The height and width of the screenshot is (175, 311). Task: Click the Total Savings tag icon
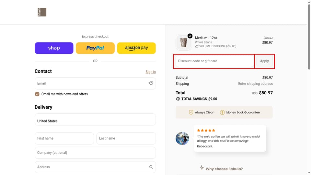point(178,99)
